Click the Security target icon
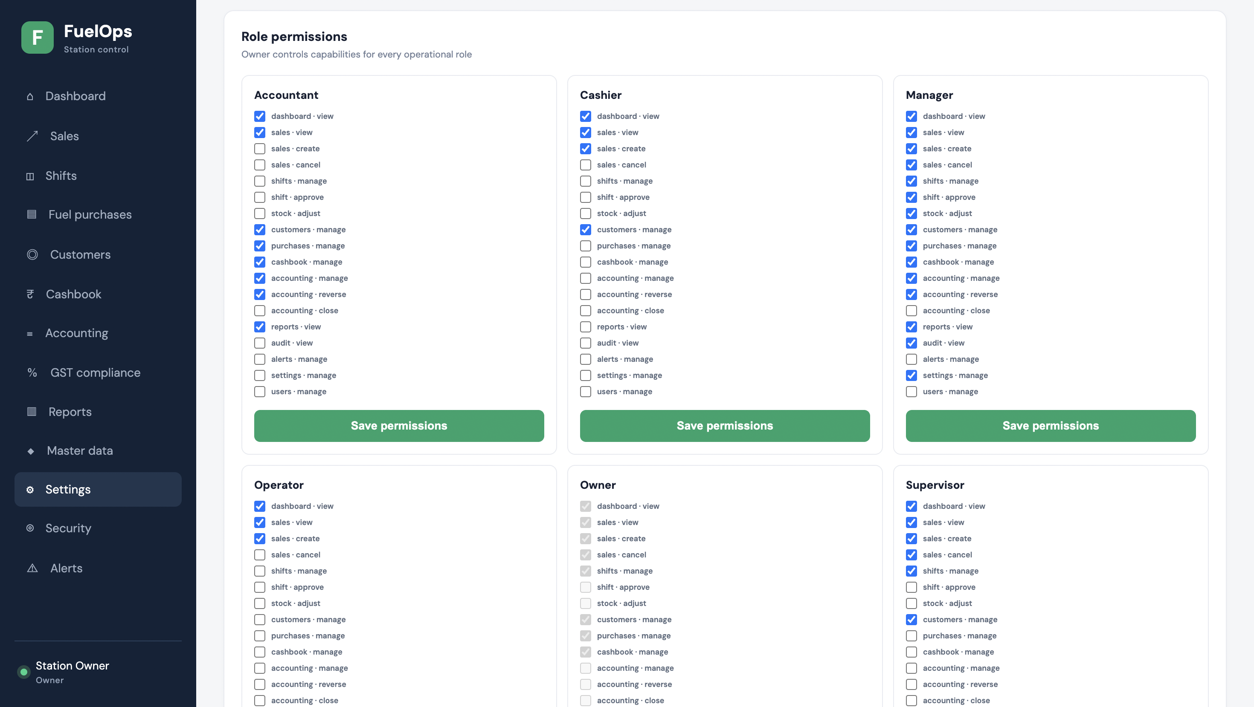 click(30, 528)
